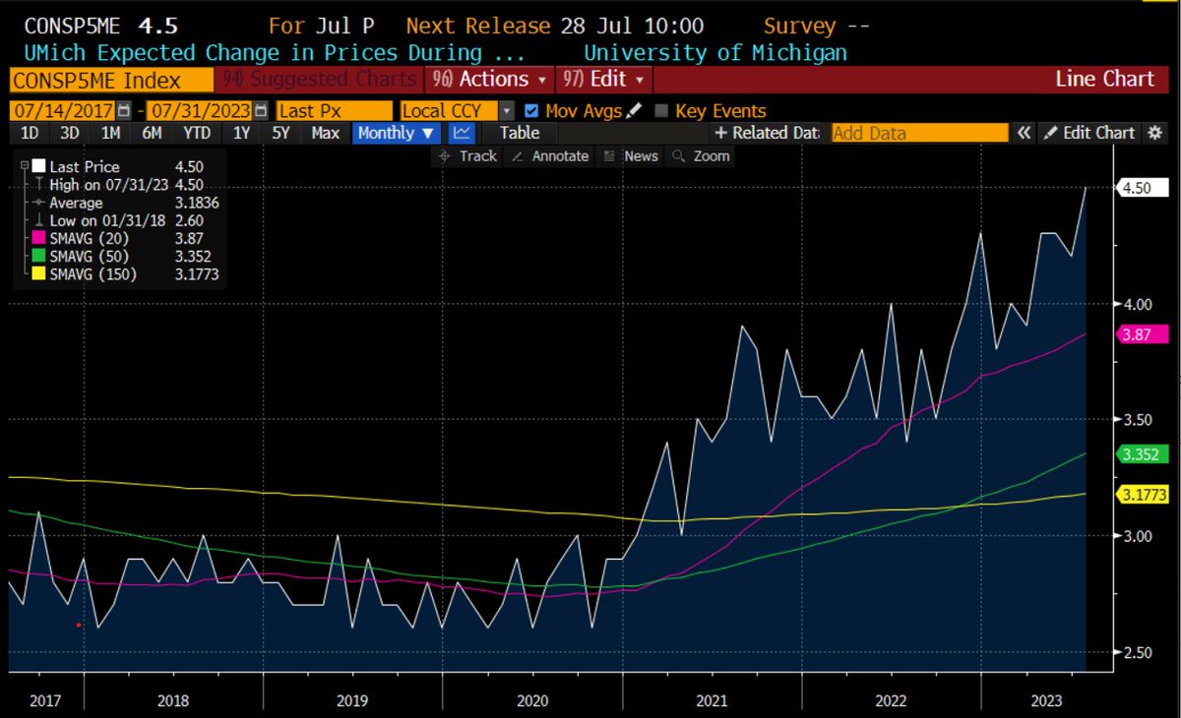The image size is (1181, 718).
Task: Click the 2020 year axis label
Action: point(532,700)
